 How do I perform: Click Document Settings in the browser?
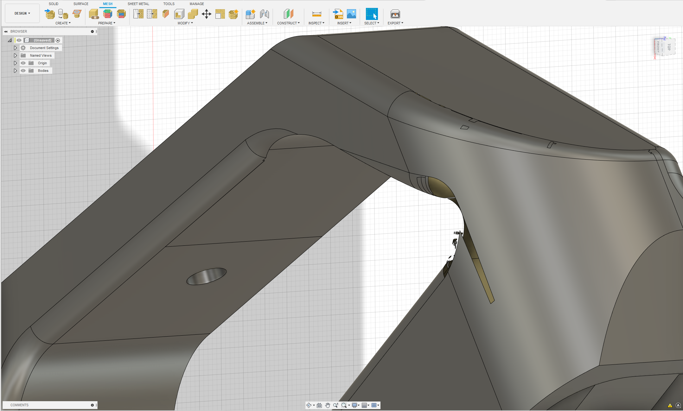tap(44, 48)
